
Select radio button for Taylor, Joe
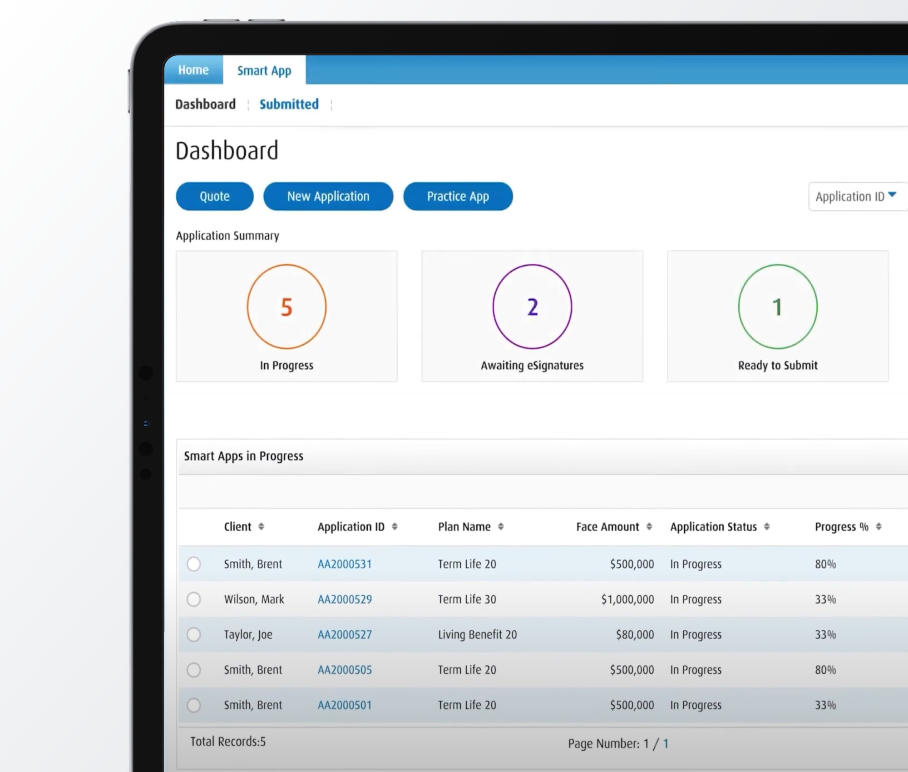click(194, 634)
